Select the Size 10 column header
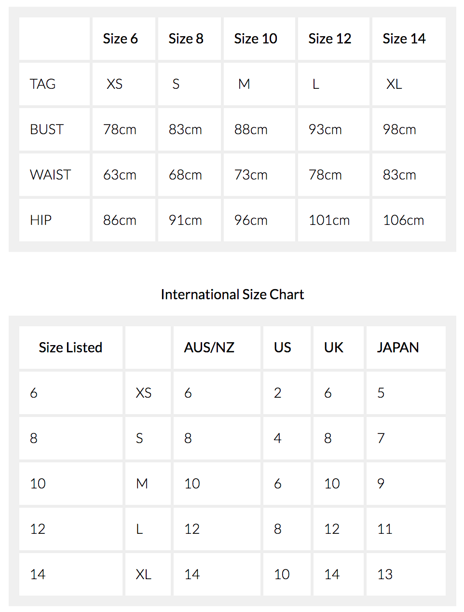 tap(256, 39)
